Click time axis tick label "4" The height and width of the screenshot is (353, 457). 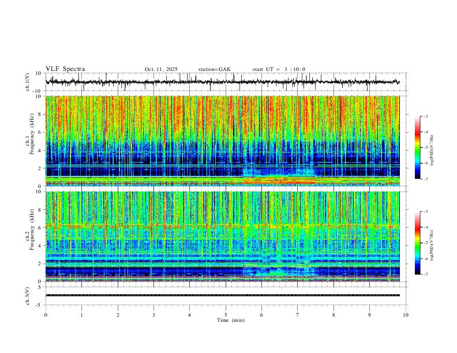189,315
